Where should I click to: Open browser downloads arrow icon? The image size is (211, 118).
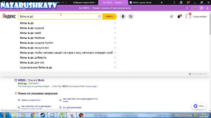pyautogui.click(x=207, y=8)
